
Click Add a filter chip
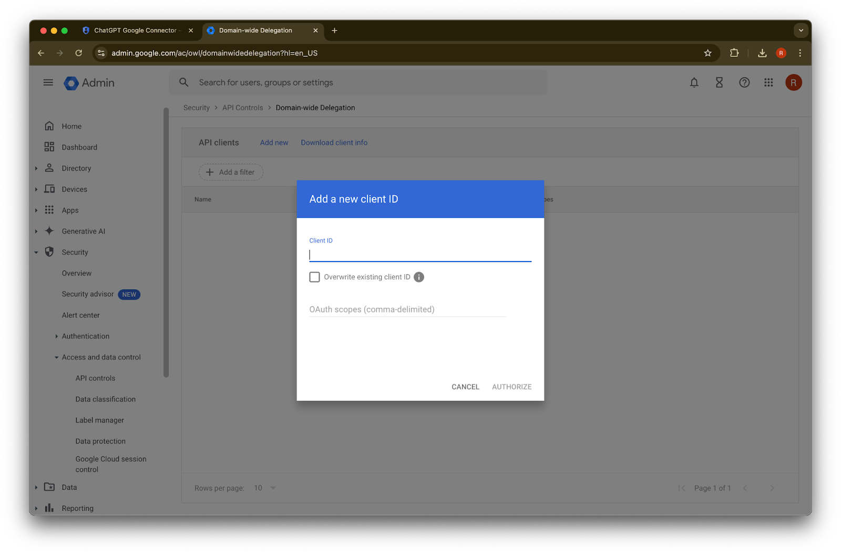[x=231, y=172]
